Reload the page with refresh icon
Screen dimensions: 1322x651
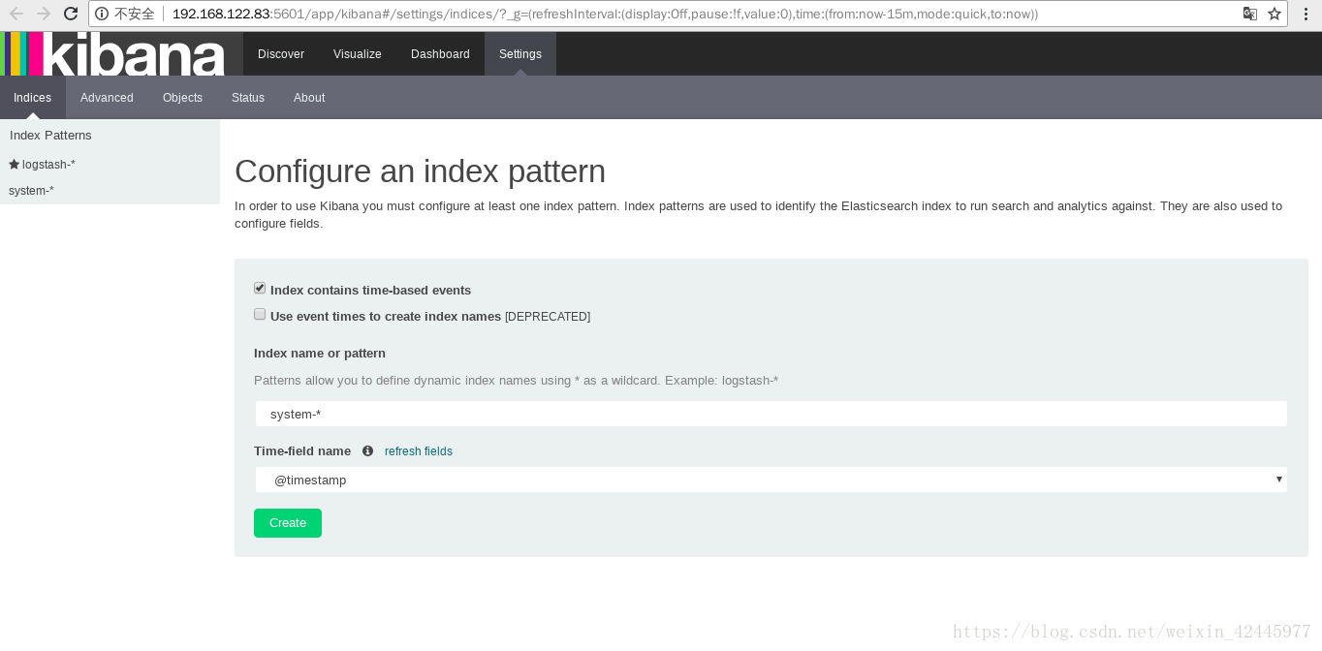71,14
